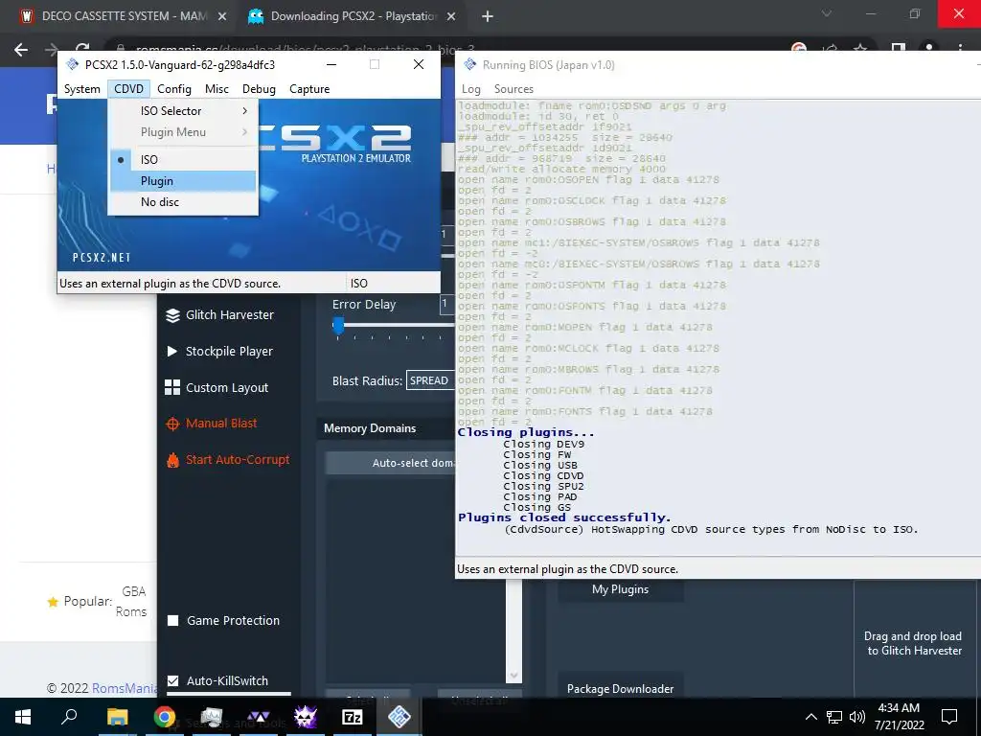Viewport: 981px width, 736px height.
Task: Toggle the Game Protection checkbox
Action: (x=173, y=621)
